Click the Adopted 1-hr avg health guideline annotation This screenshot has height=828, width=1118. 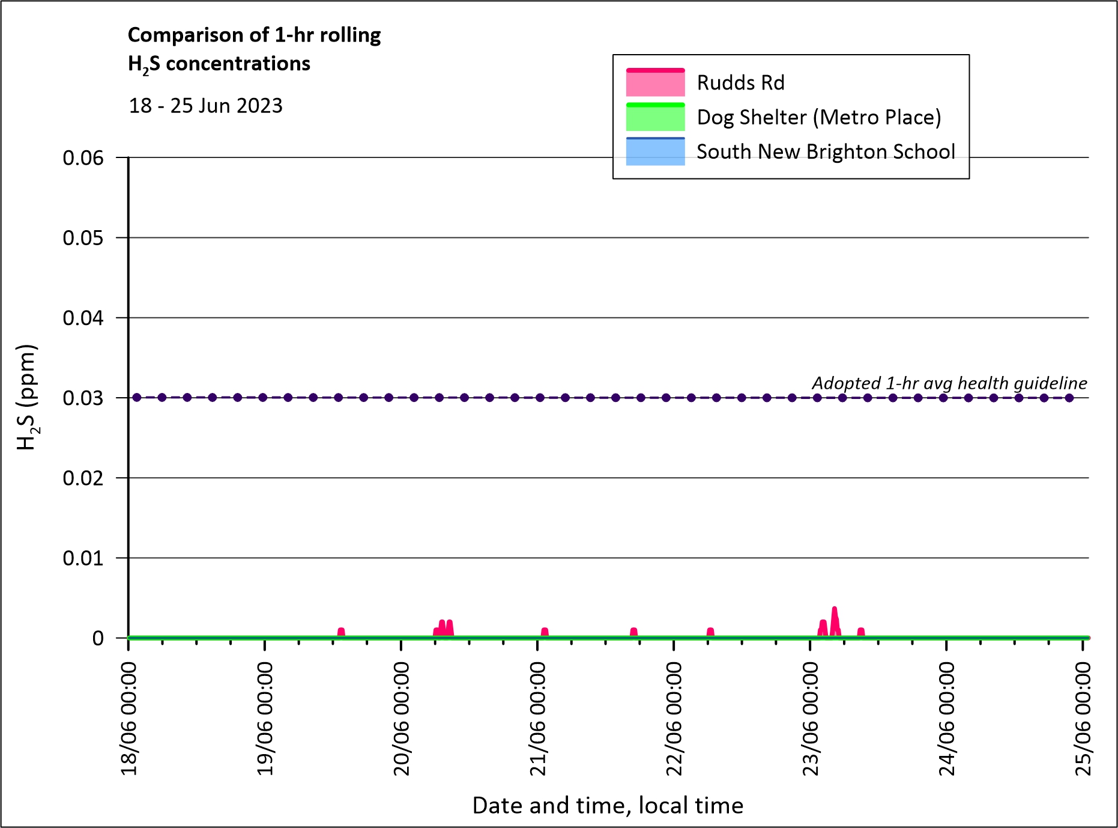click(x=949, y=383)
